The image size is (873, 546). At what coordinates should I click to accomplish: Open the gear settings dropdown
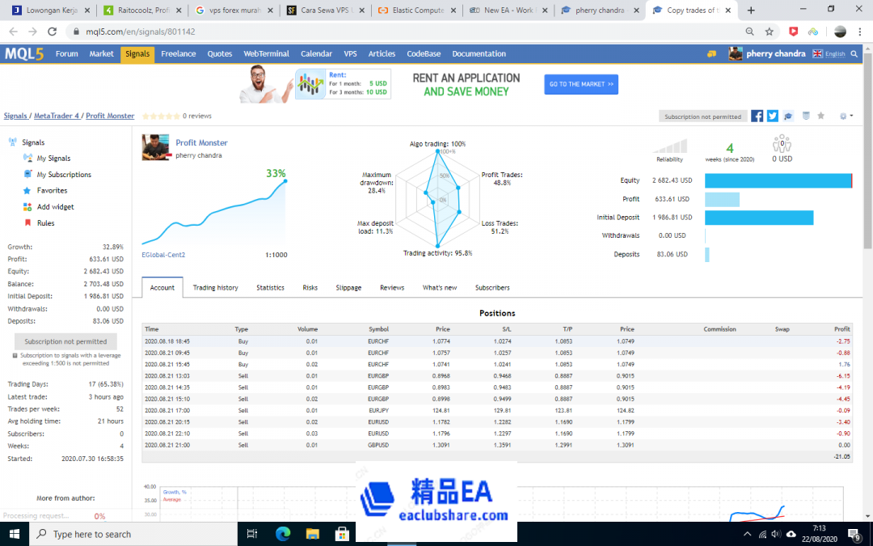click(x=846, y=116)
